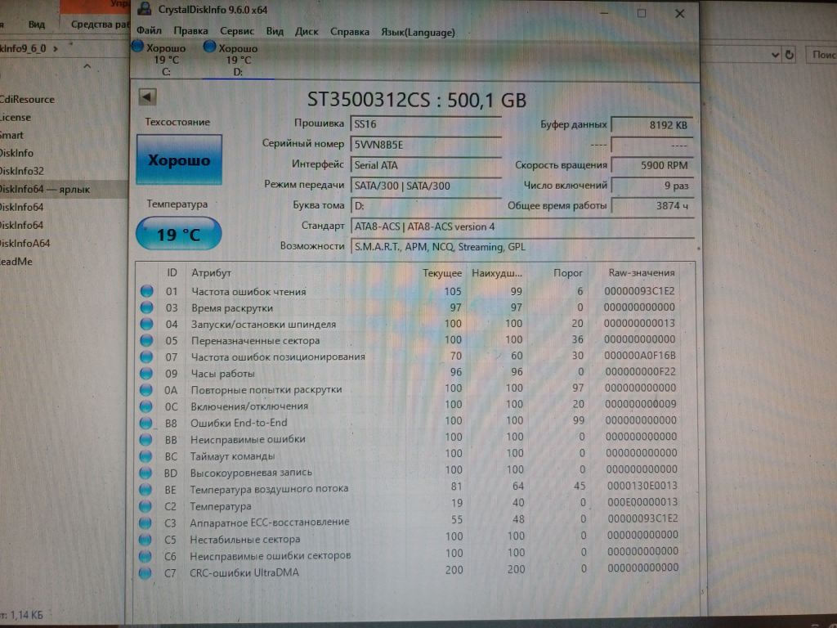Viewport: 837px width, 628px height.
Task: Click the refresh icon in Explorer address bar
Action: (790, 55)
